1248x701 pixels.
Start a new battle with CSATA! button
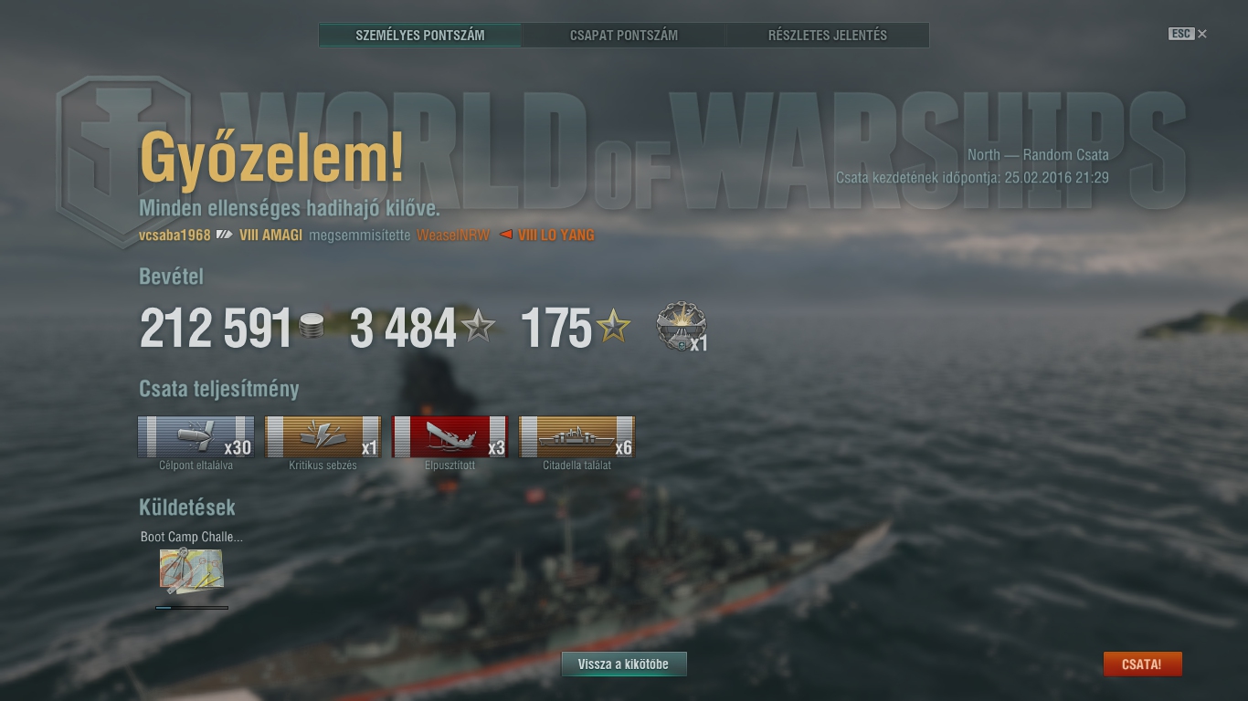pos(1142,664)
